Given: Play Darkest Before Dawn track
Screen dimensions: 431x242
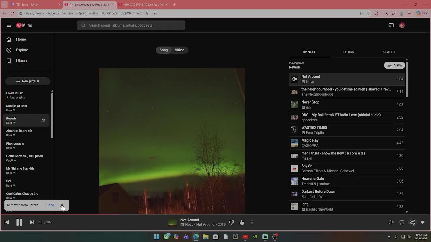Looking at the screenshot, I should click(347, 194).
